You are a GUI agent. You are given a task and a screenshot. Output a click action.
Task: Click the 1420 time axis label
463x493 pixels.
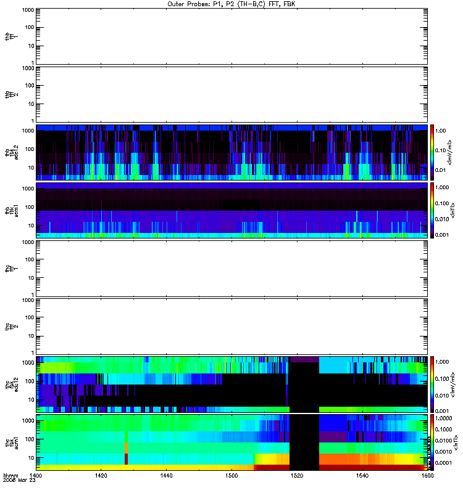(x=101, y=475)
